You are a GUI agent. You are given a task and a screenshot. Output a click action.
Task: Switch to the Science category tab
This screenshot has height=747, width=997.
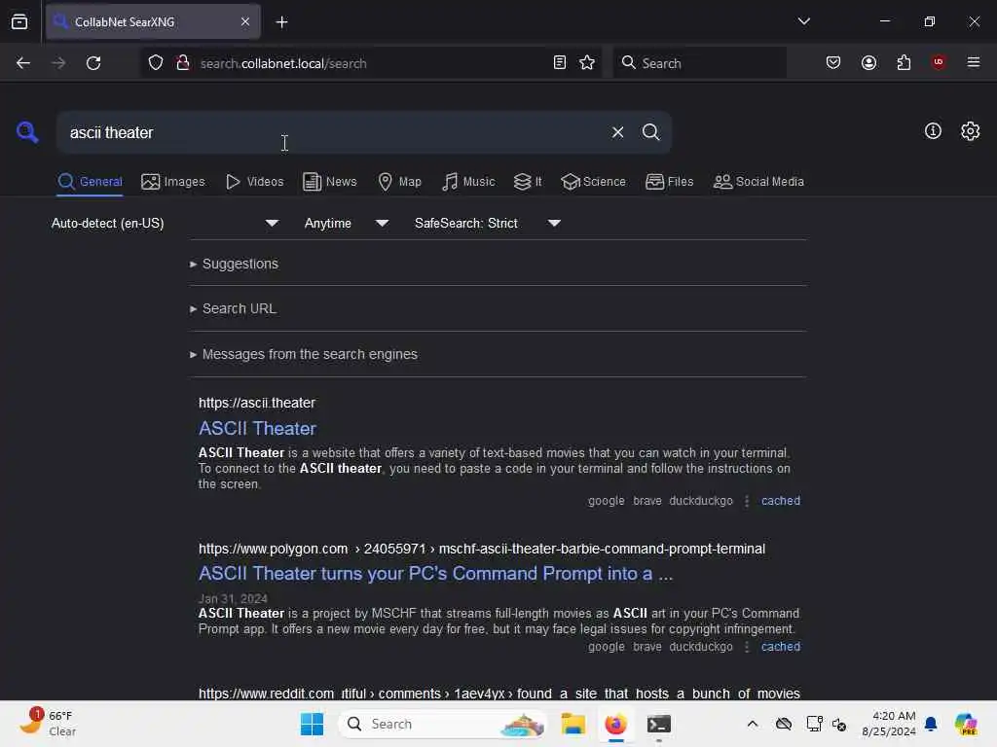tap(593, 182)
